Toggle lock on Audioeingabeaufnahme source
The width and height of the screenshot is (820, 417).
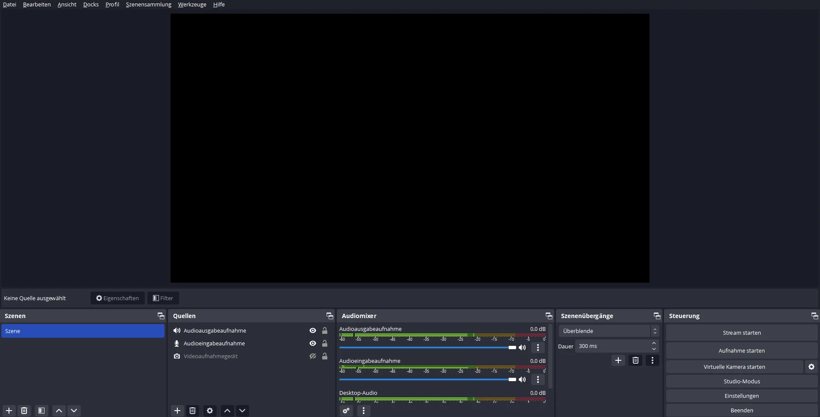pyautogui.click(x=325, y=343)
